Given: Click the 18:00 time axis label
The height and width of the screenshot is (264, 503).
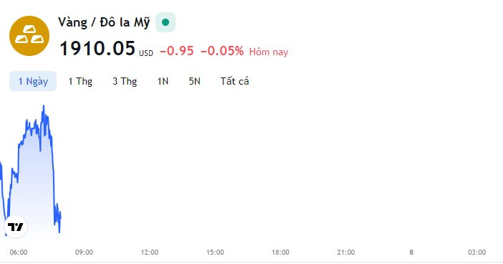Looking at the screenshot, I should pos(280,253).
